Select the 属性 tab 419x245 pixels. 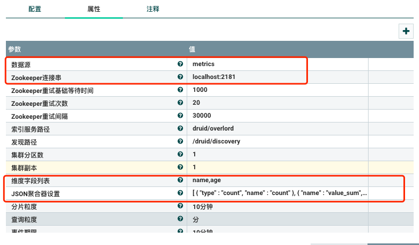[x=93, y=9]
